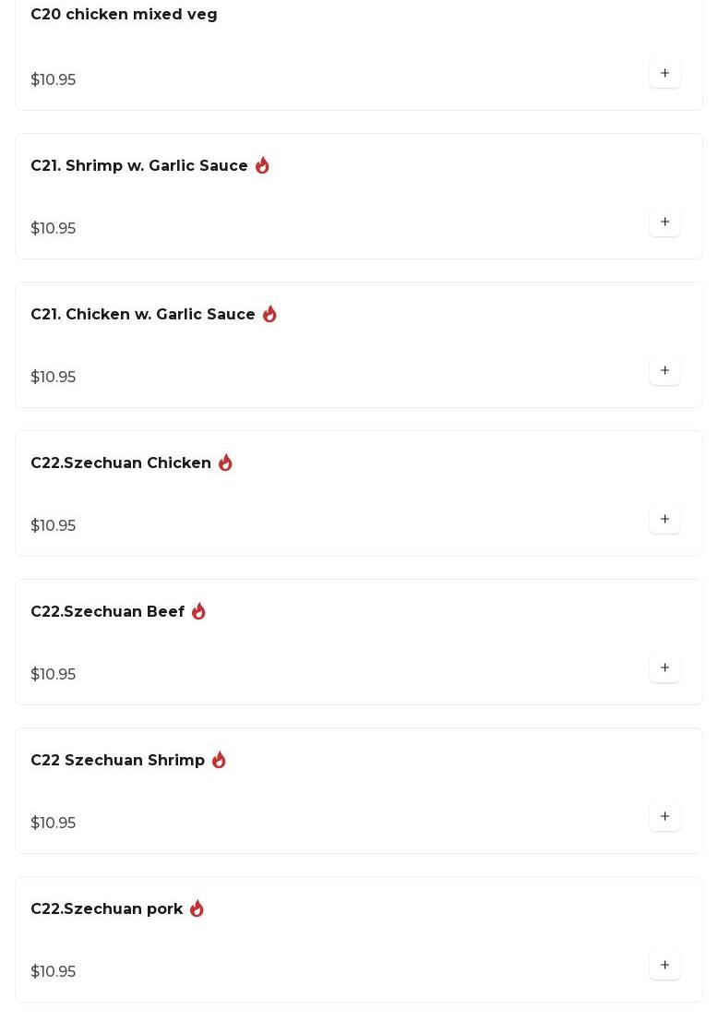Select the C22.Szechuan pork price text

pos(53,971)
